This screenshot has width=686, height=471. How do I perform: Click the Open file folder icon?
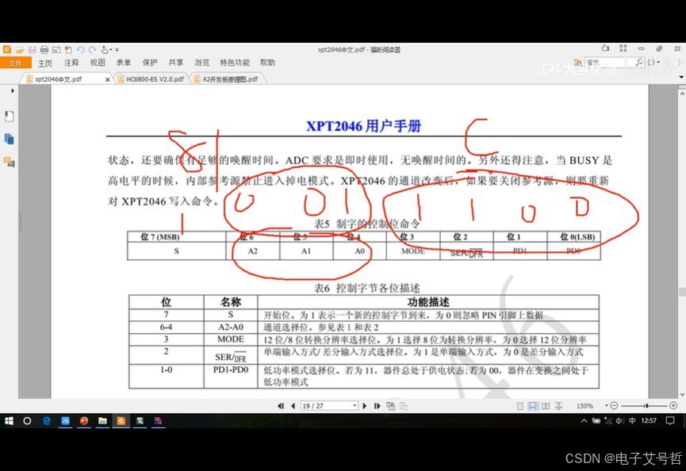[x=20, y=50]
